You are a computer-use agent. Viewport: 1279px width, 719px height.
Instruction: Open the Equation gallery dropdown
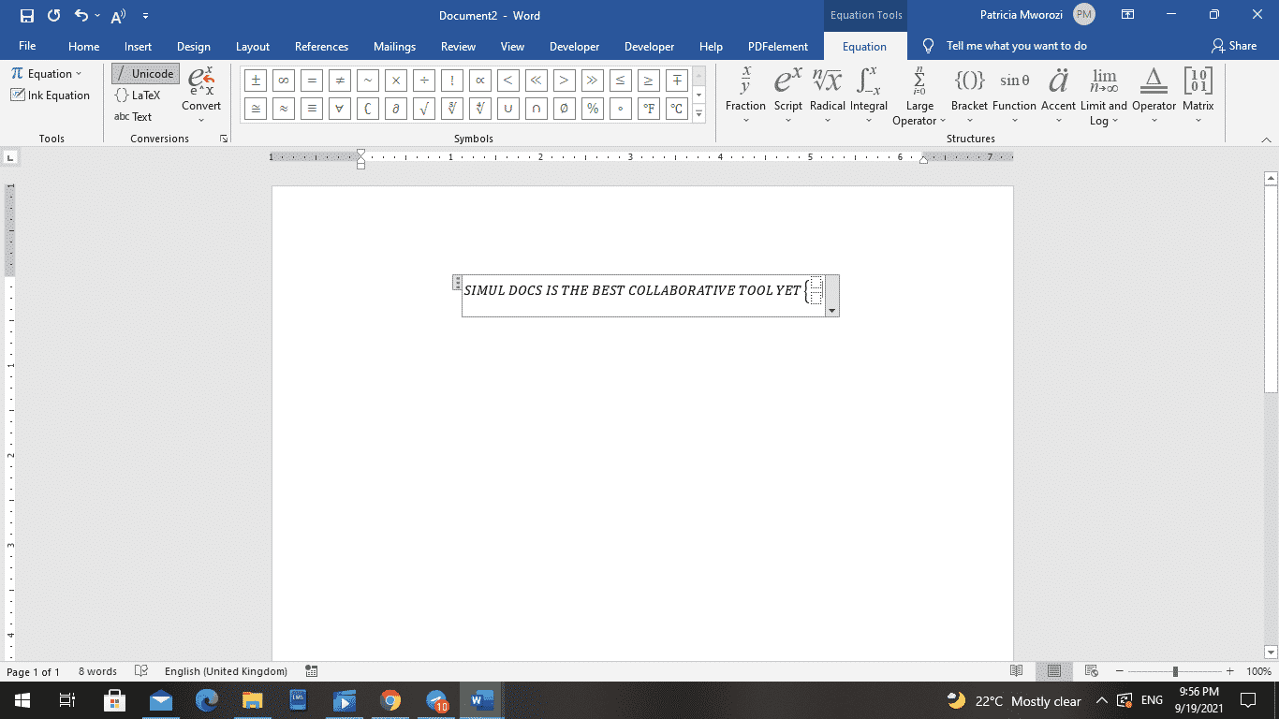coord(47,74)
